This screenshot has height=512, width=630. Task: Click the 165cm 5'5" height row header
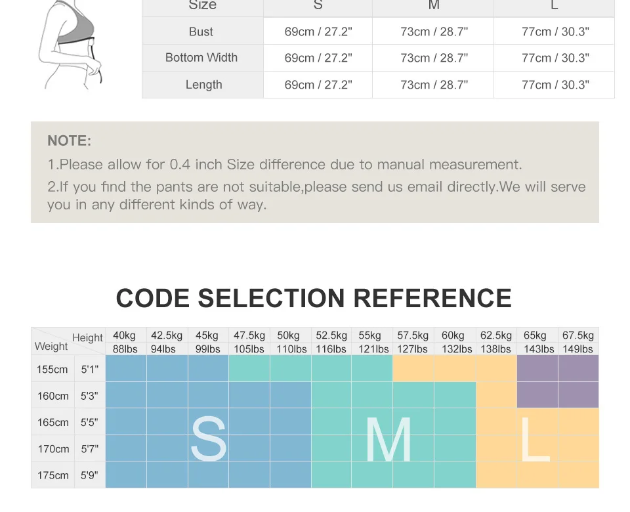(x=68, y=422)
